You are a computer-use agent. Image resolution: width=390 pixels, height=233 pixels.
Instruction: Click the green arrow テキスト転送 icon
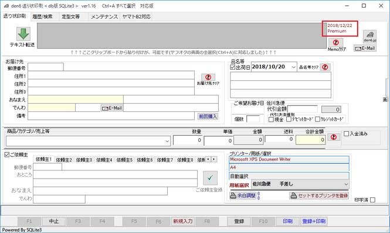tap(23, 34)
